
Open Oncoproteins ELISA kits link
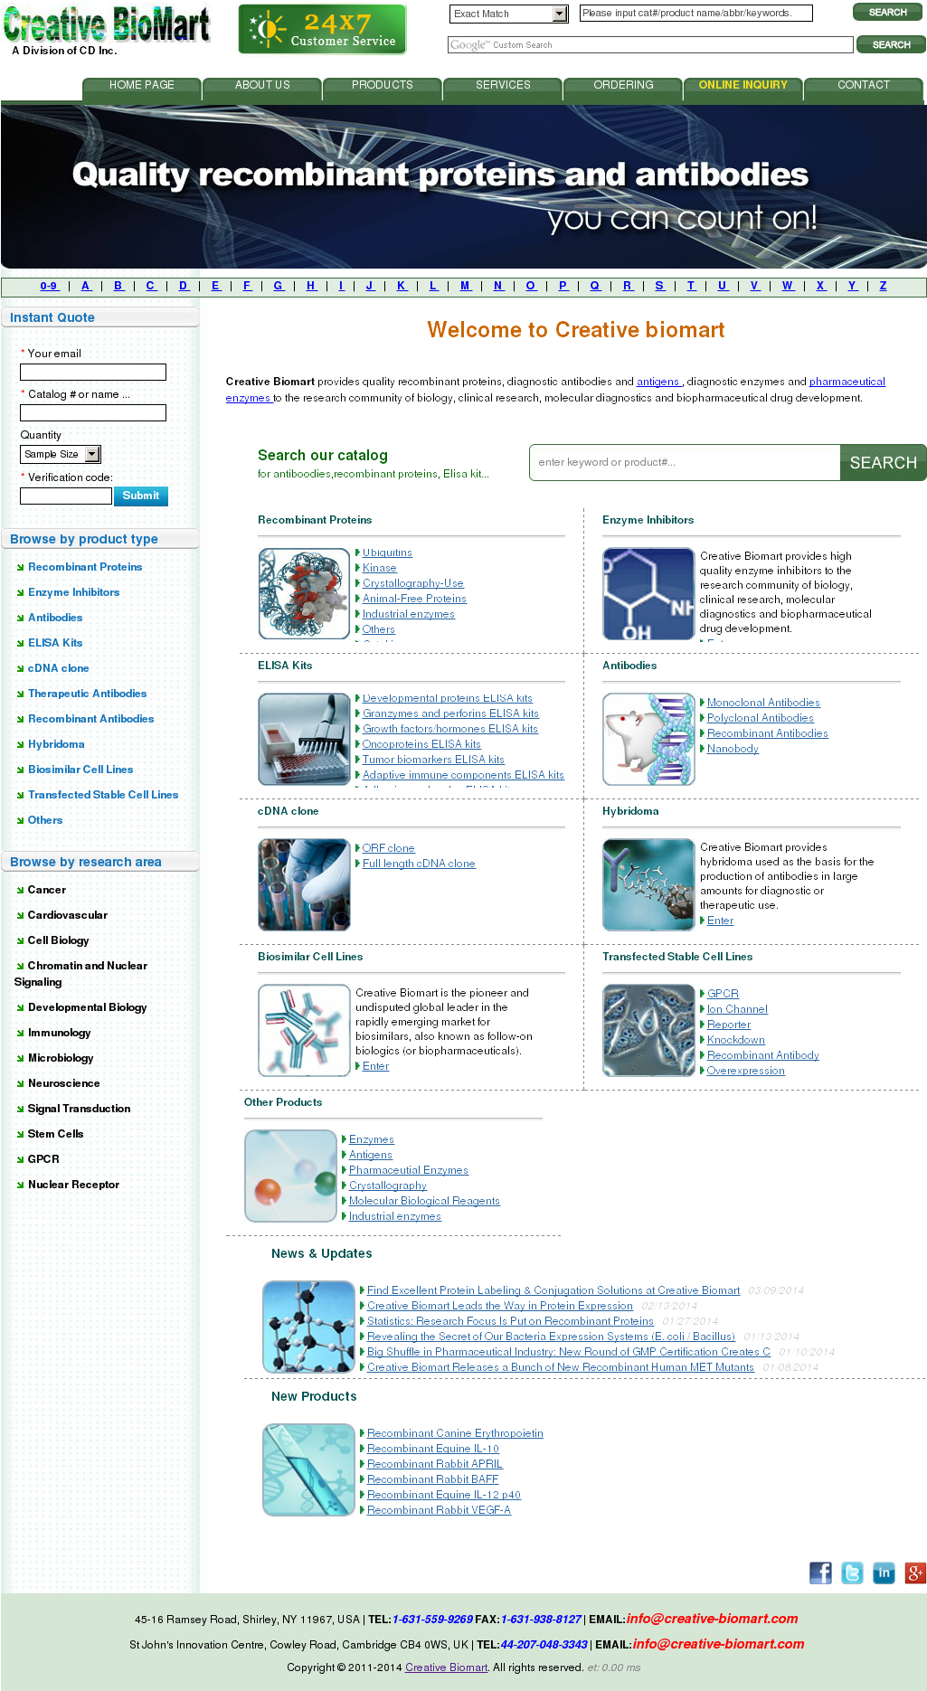[421, 744]
